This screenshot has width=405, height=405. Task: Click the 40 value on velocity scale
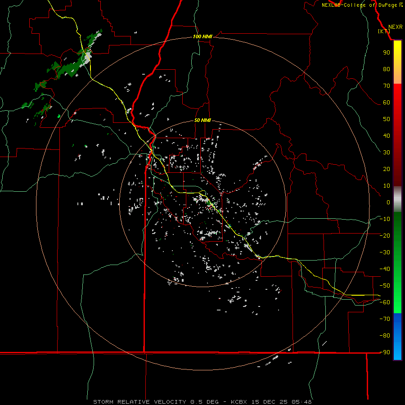pyautogui.click(x=387, y=136)
